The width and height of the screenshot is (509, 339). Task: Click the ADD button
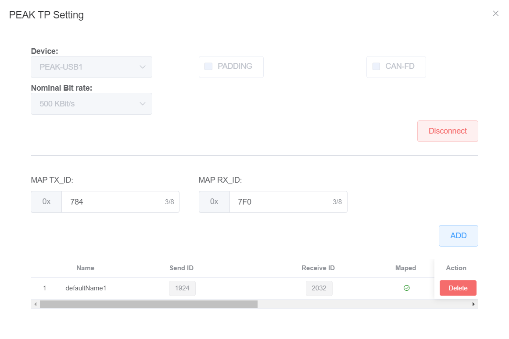[458, 236]
